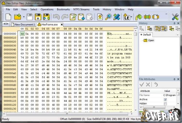The width and height of the screenshot is (182, 123).
Task: Close the HexFrame.exe tab
Action: (x=62, y=25)
